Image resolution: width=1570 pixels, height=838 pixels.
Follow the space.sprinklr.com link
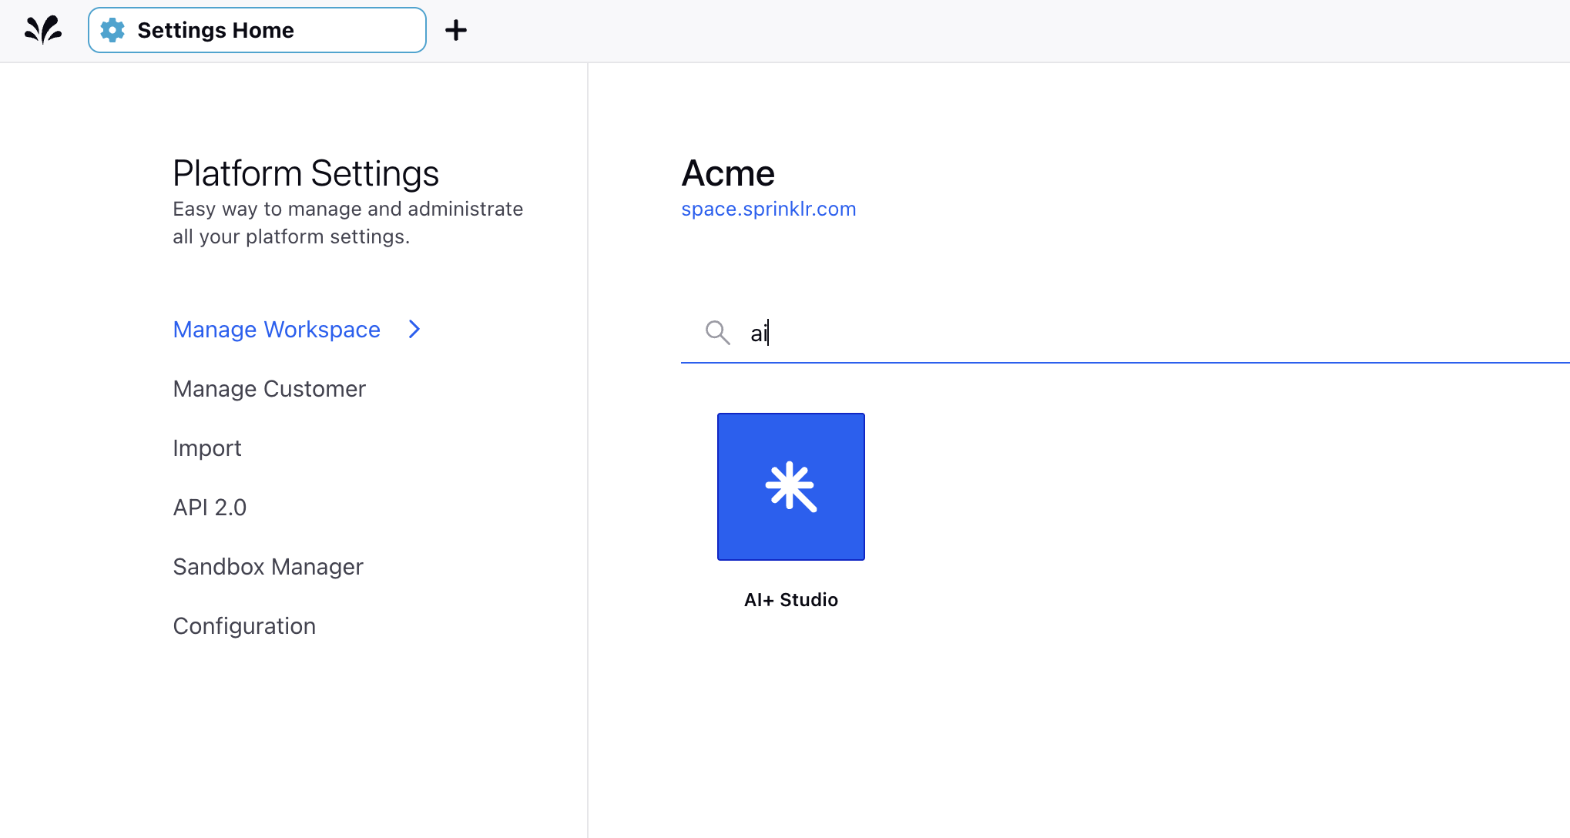click(769, 209)
